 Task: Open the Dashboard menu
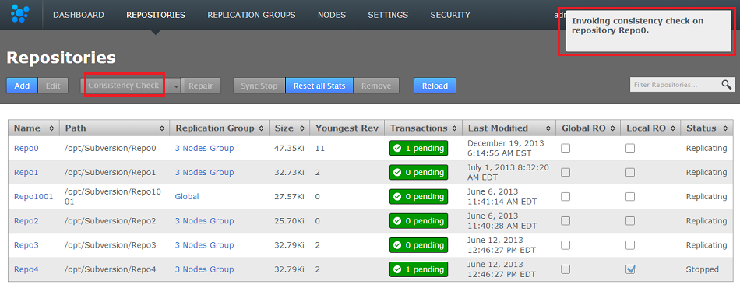[x=79, y=15]
